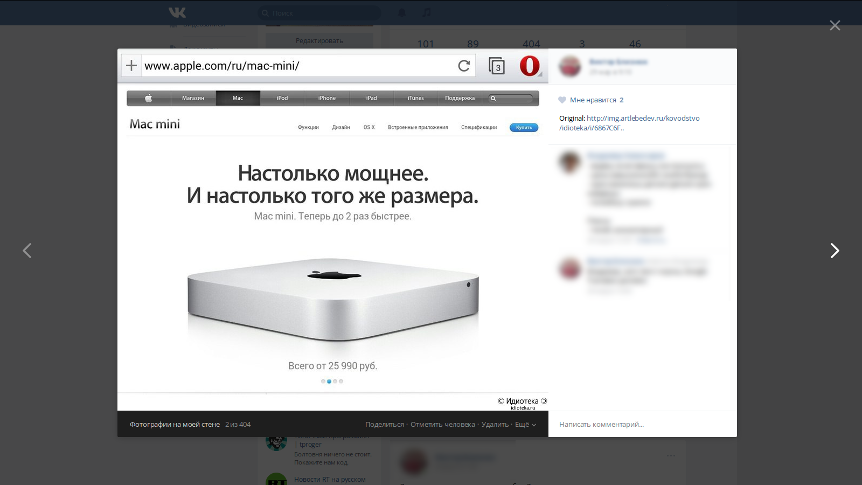The image size is (862, 485).
Task: Open the notifications bell
Action: (402, 12)
